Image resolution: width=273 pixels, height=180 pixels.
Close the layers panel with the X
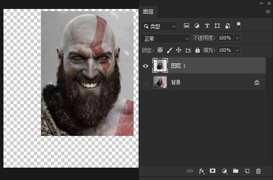point(269,3)
